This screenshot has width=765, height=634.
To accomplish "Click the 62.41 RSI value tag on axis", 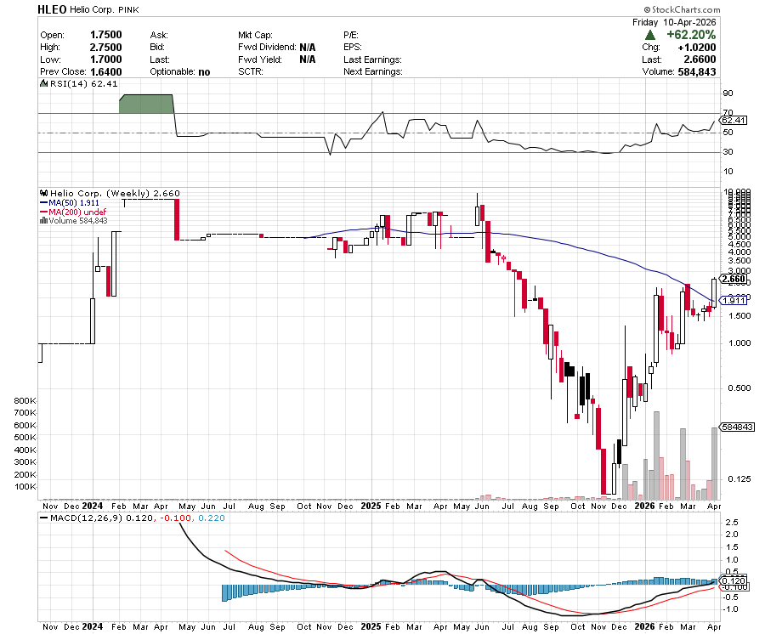I will point(734,120).
